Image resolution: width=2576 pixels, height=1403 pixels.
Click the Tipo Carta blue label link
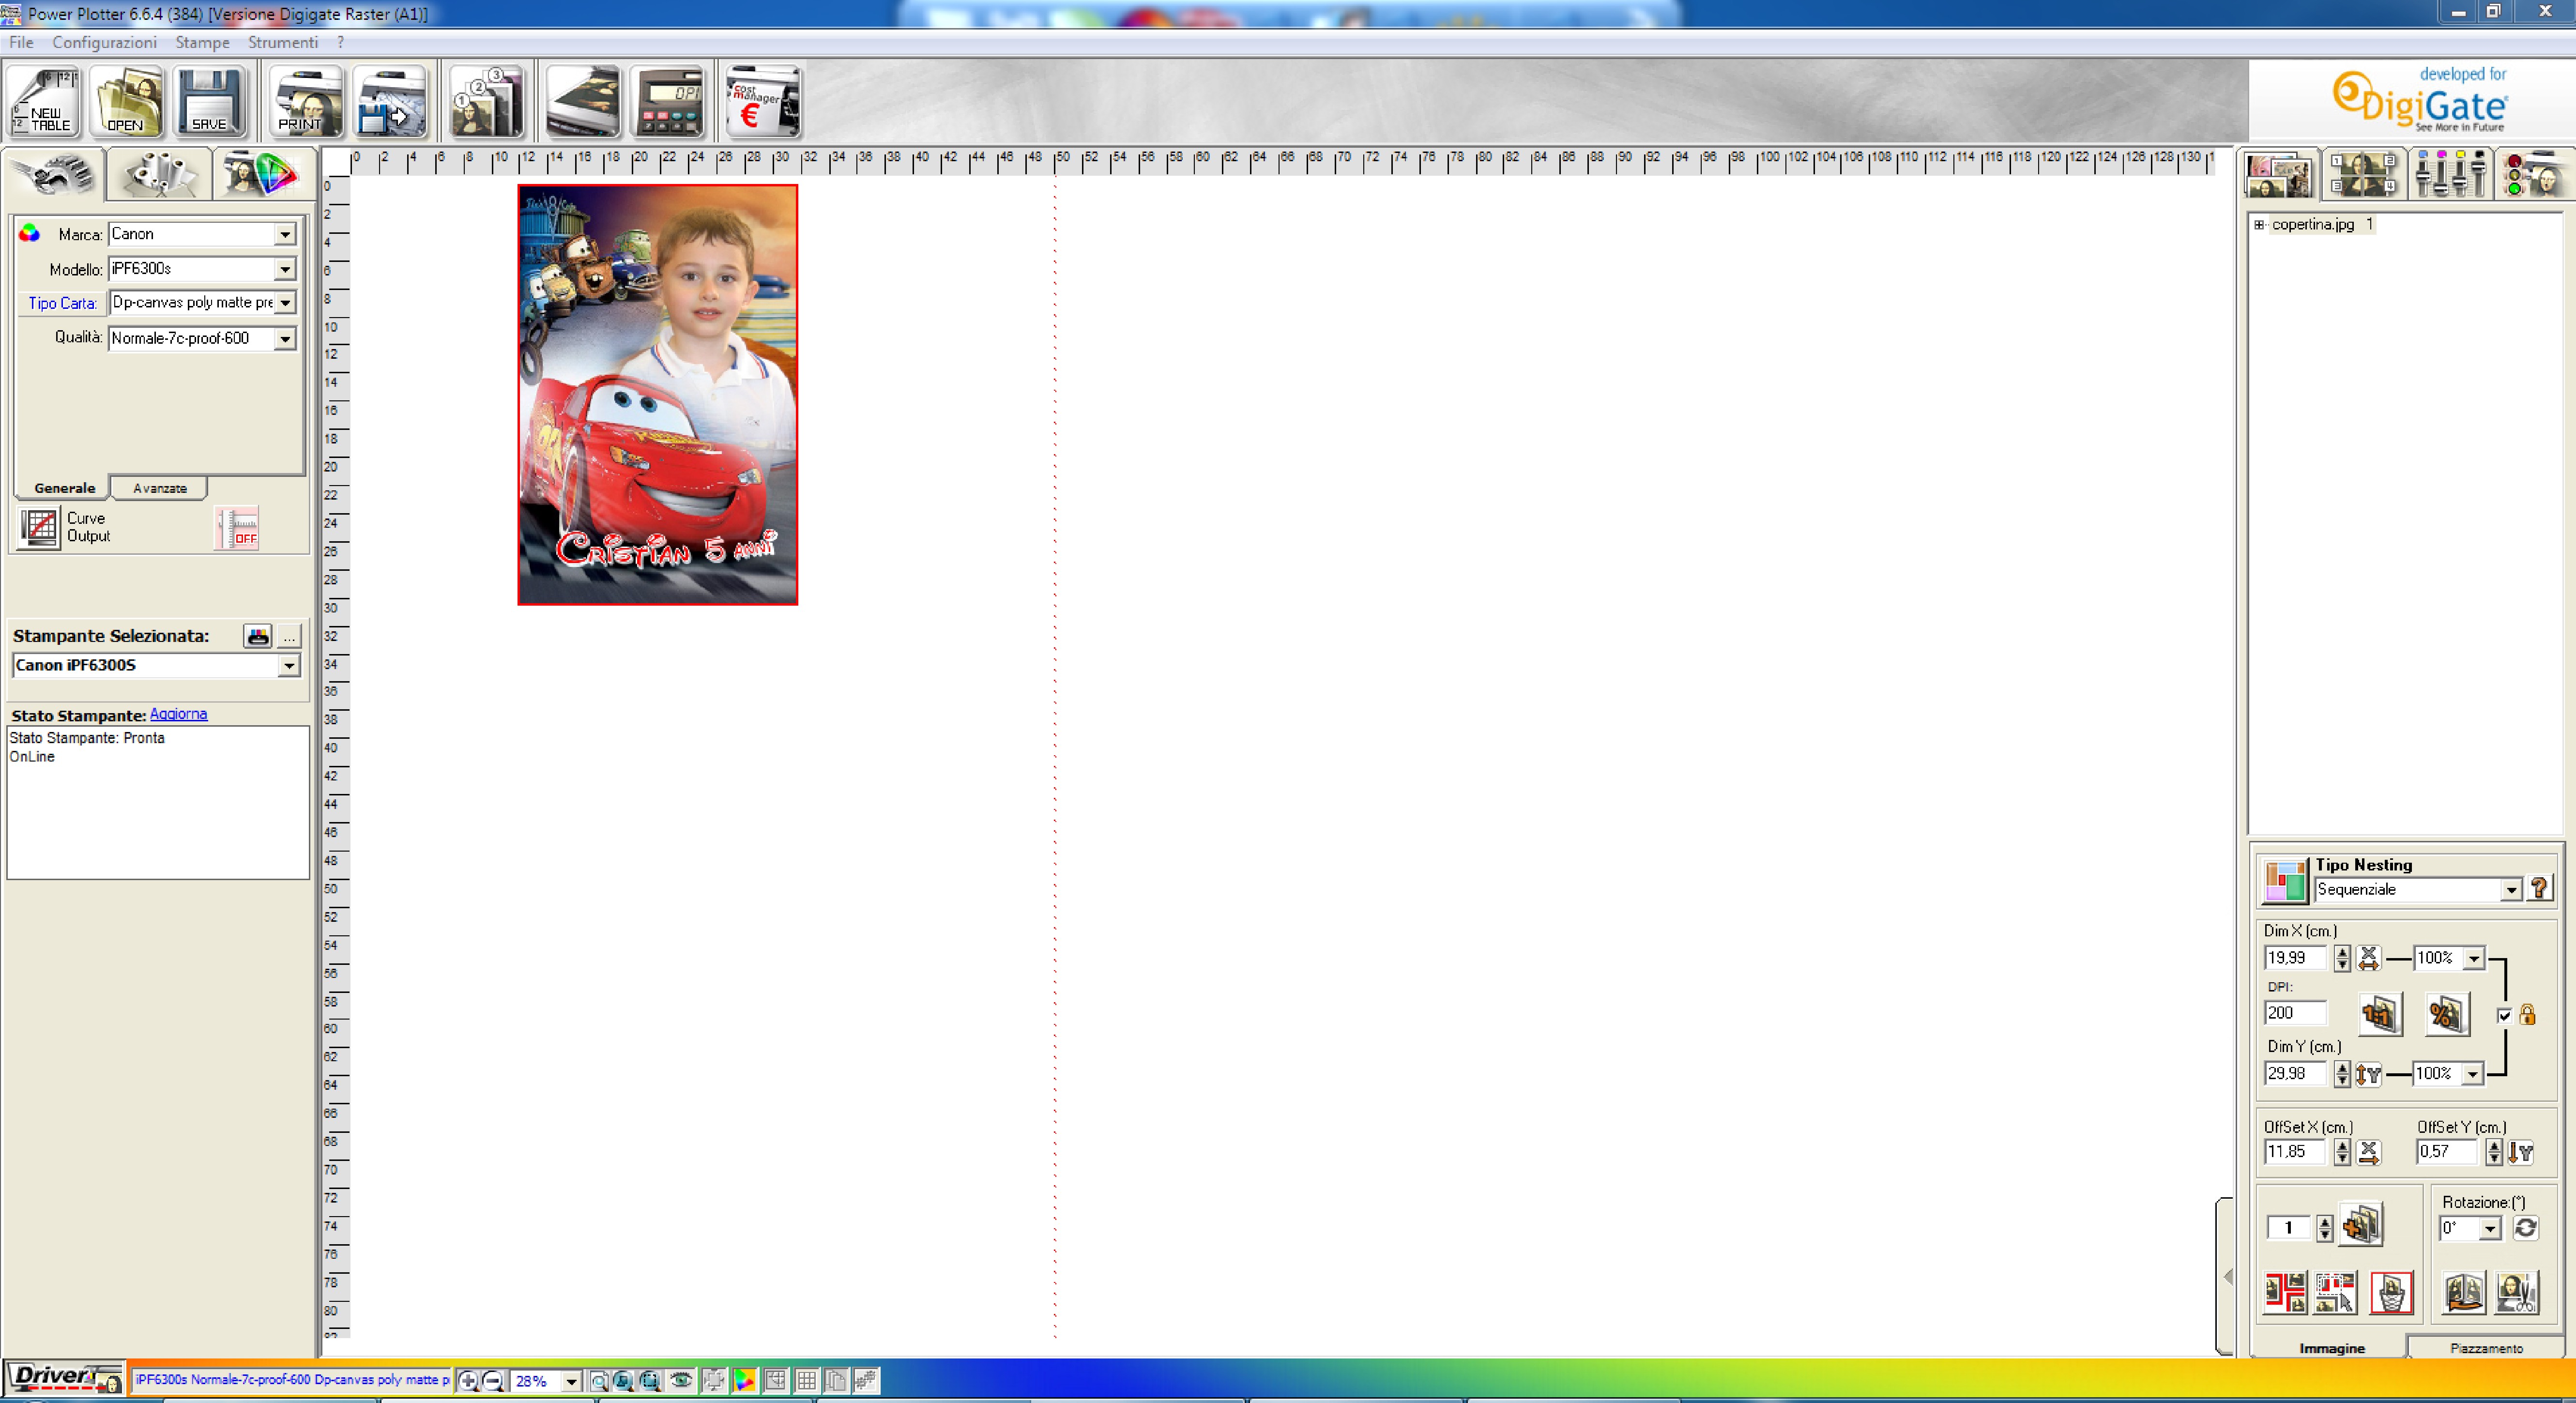pos(62,303)
